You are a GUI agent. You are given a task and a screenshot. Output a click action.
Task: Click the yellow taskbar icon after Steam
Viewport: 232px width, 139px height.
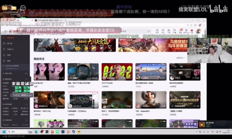tap(79, 131)
